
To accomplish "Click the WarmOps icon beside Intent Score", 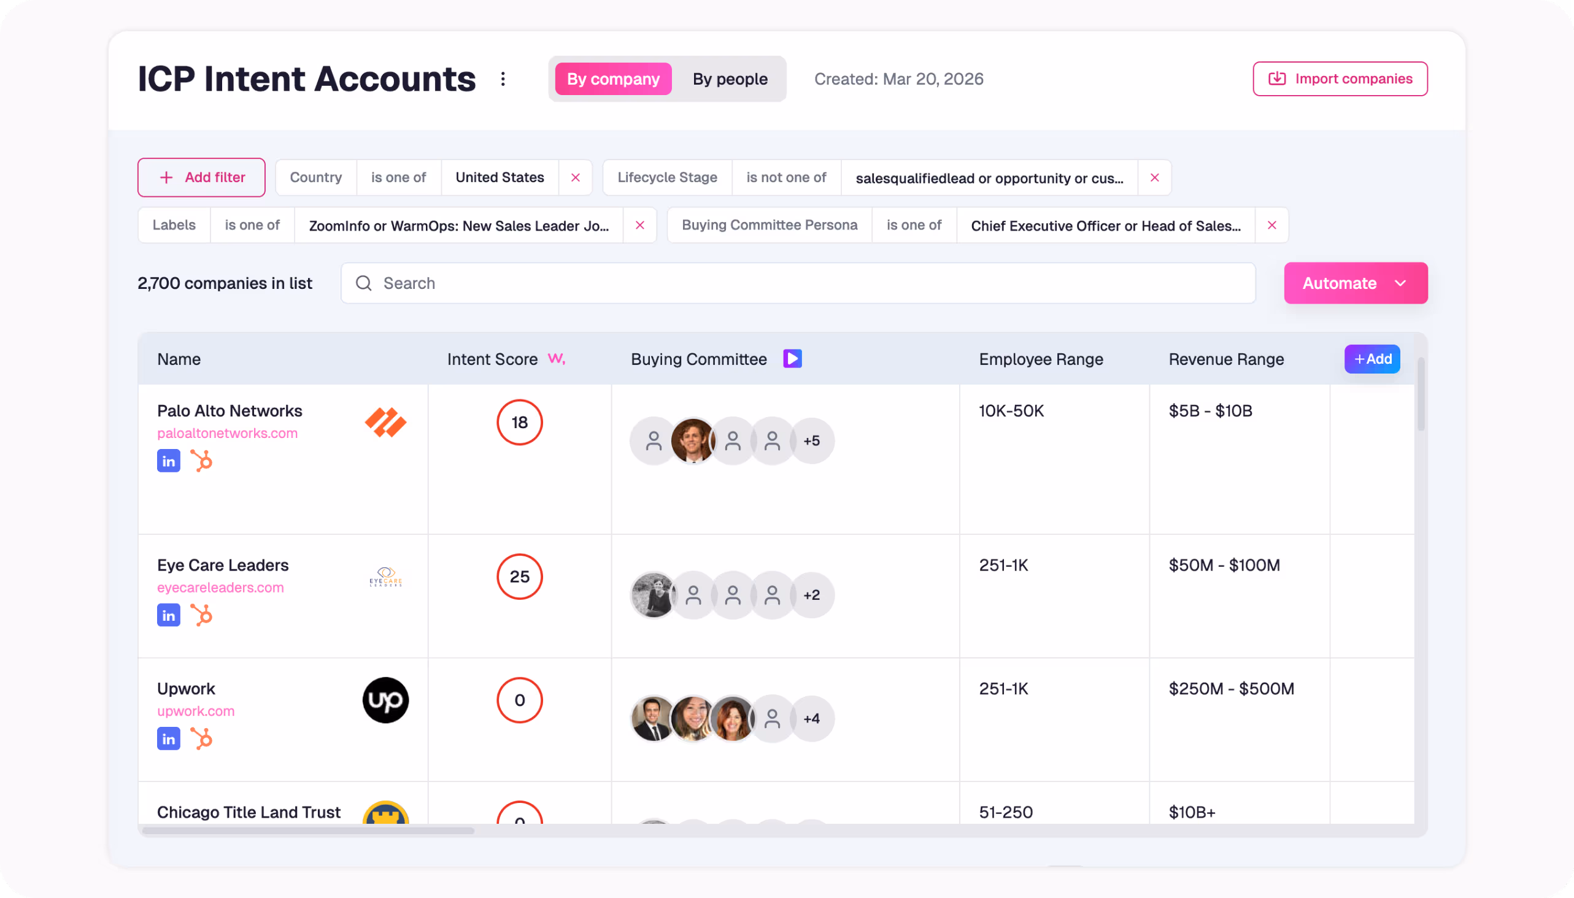I will (557, 359).
